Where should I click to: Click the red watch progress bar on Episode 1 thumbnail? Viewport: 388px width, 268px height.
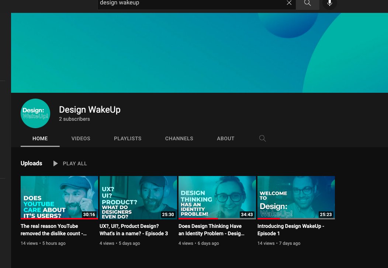point(269,219)
